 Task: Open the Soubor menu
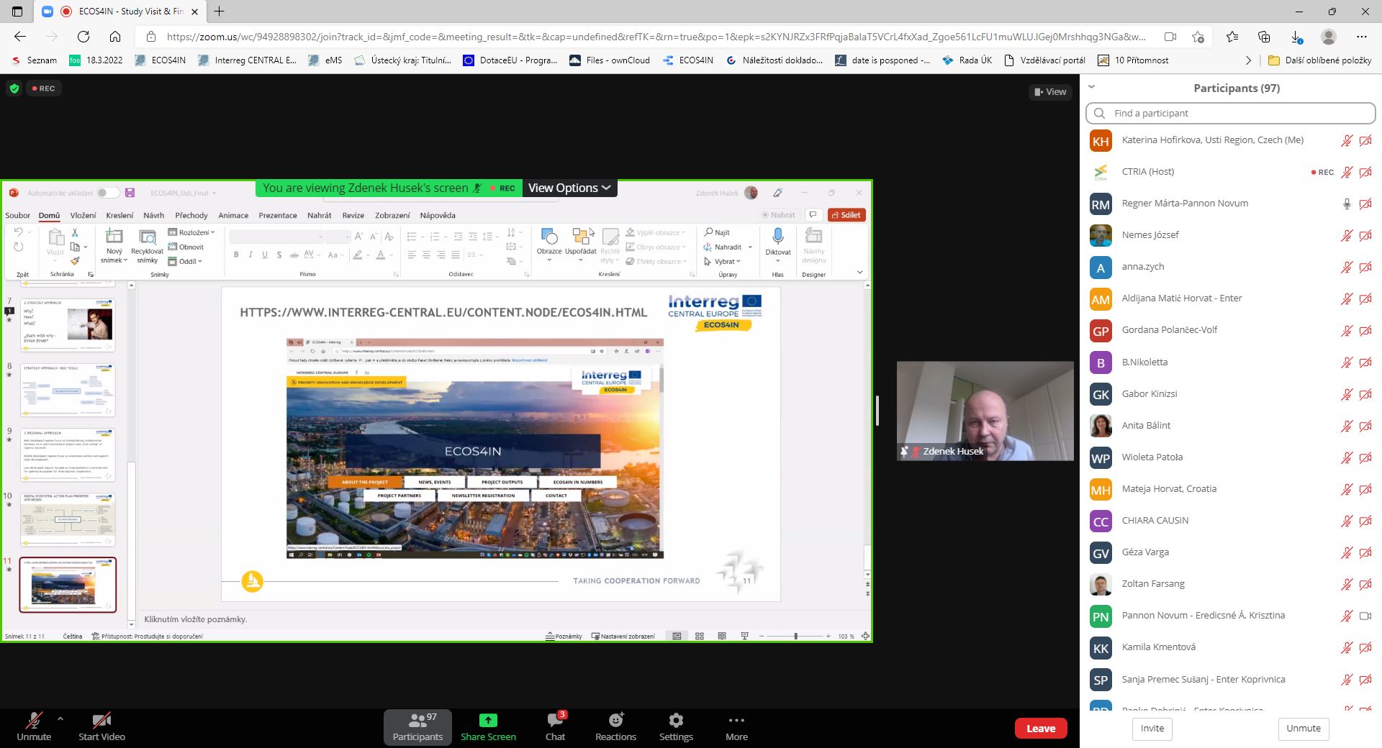point(17,215)
